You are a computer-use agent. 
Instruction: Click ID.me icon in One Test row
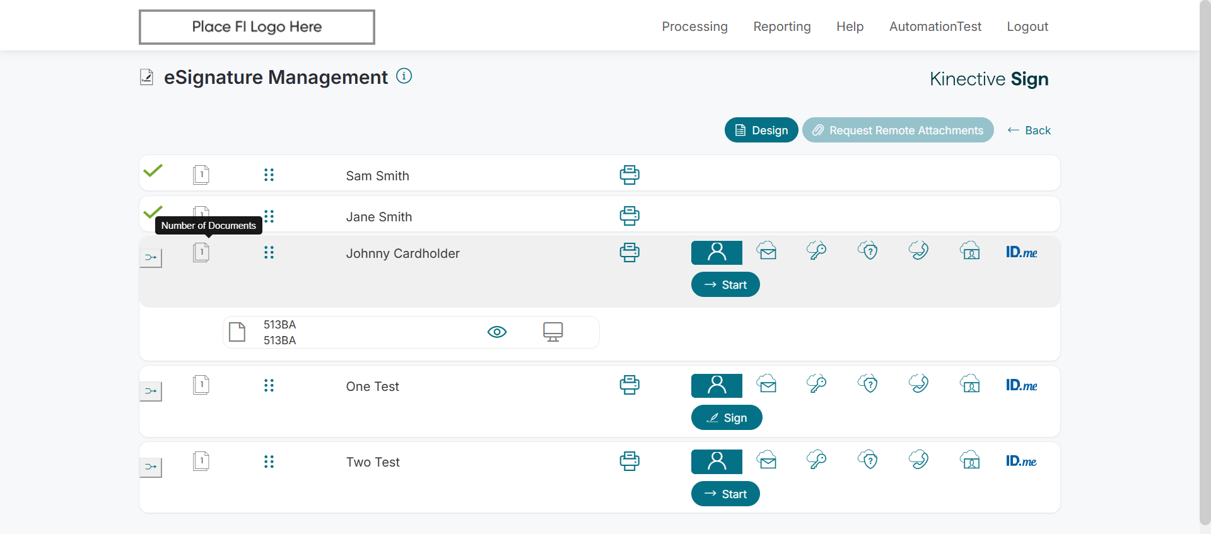coord(1021,385)
